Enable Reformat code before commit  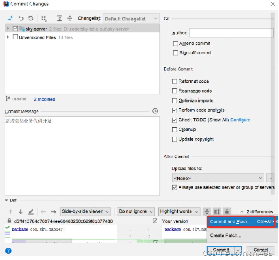[174, 81]
